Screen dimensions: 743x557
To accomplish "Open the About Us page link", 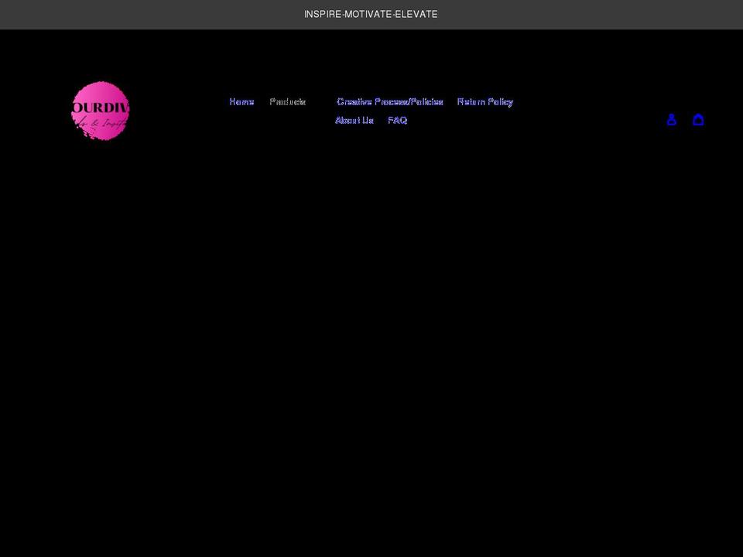I will coord(354,120).
